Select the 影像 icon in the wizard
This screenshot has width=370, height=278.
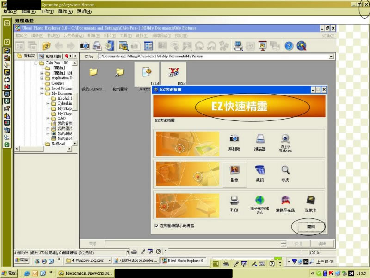coord(234,174)
